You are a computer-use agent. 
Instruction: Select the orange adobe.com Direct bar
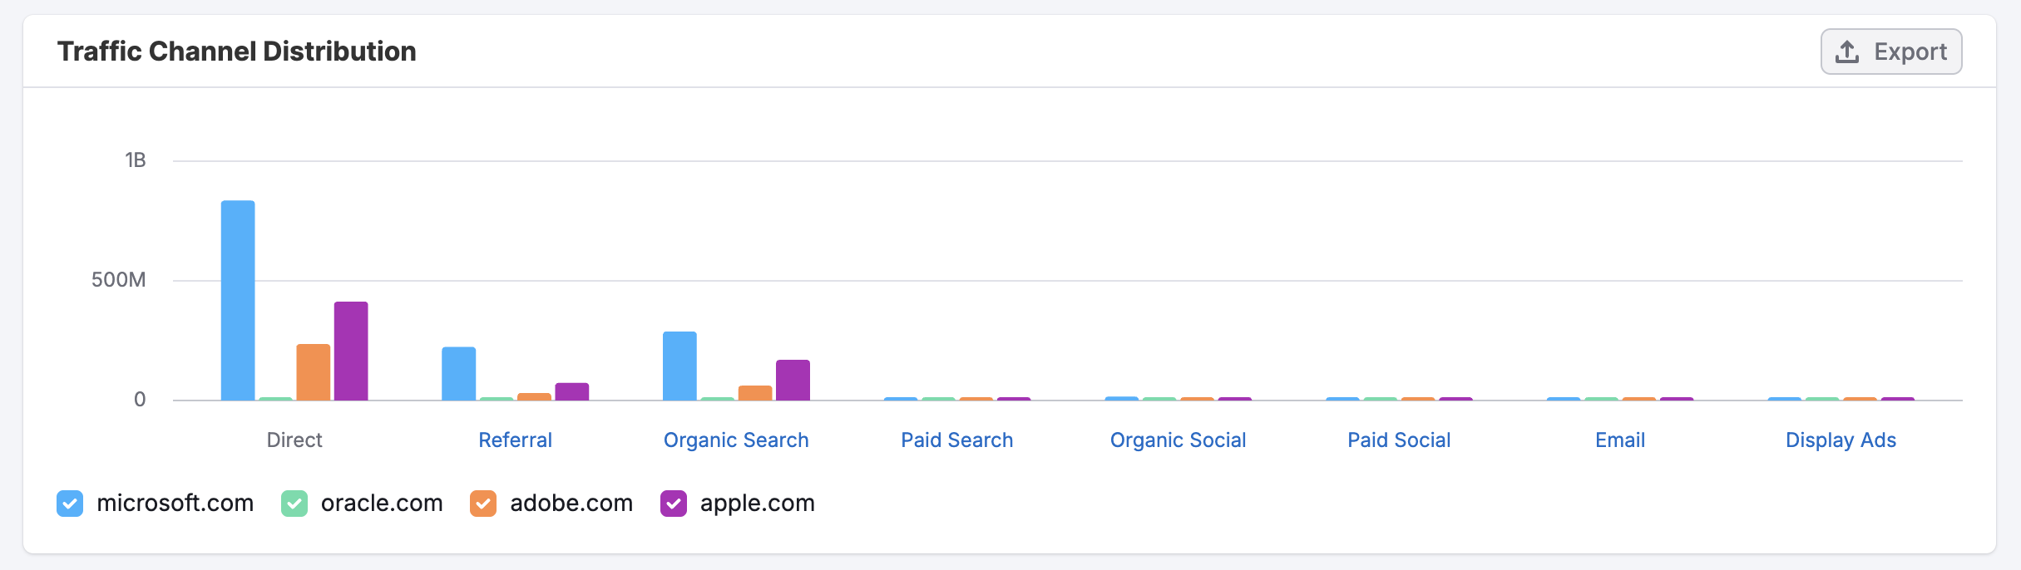314,372
